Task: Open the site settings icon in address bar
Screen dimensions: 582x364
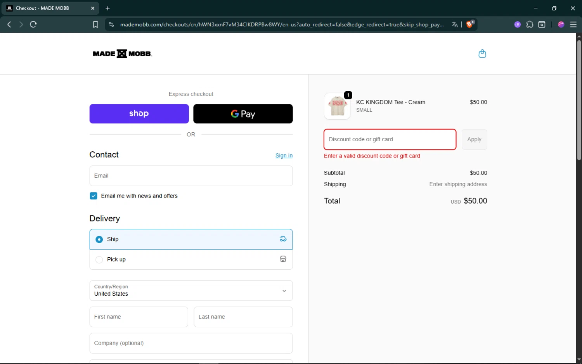Action: click(x=111, y=24)
